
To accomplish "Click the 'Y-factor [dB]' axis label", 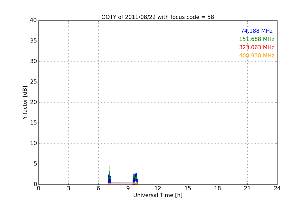I will tap(25, 102).
